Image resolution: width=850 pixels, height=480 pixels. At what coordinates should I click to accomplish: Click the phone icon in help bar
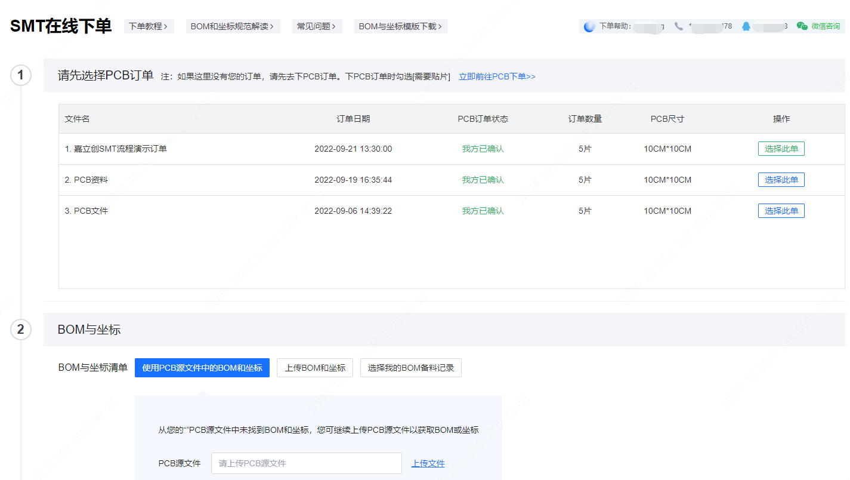(x=679, y=26)
